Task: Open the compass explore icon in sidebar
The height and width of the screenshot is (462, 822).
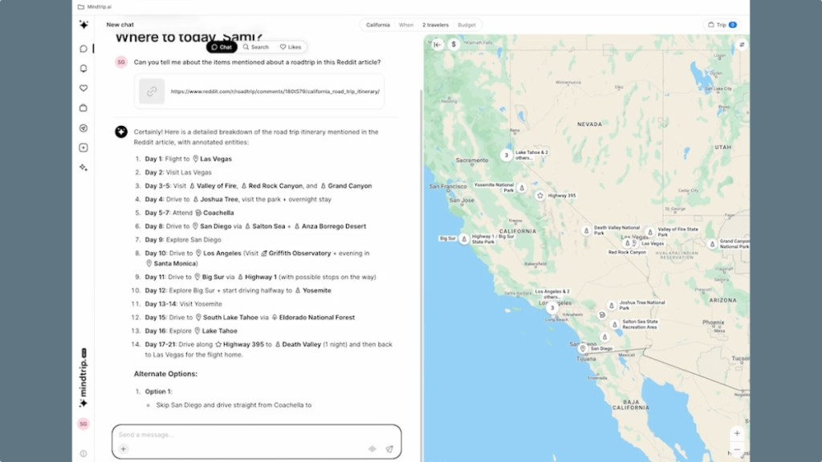Action: (83, 128)
